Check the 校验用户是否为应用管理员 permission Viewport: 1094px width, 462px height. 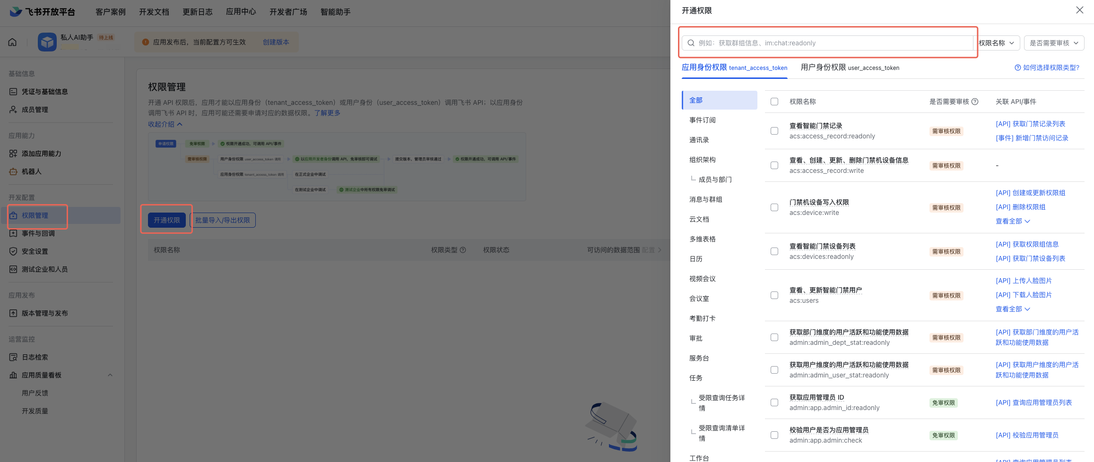(x=774, y=435)
